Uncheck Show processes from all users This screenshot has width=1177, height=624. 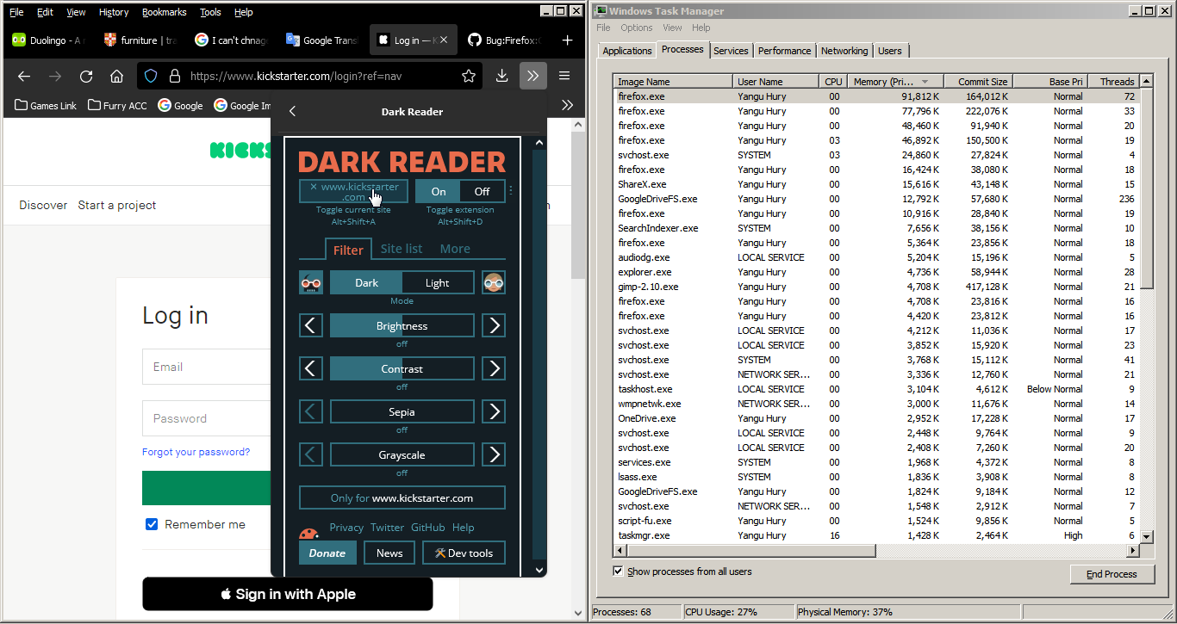[x=618, y=571]
